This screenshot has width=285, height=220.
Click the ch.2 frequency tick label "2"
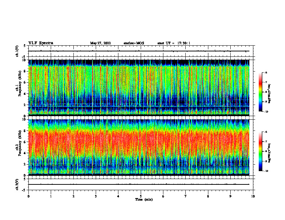25,164
